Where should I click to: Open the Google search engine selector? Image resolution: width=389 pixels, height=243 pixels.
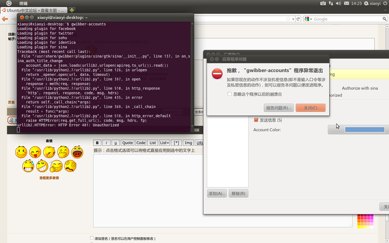308,19
